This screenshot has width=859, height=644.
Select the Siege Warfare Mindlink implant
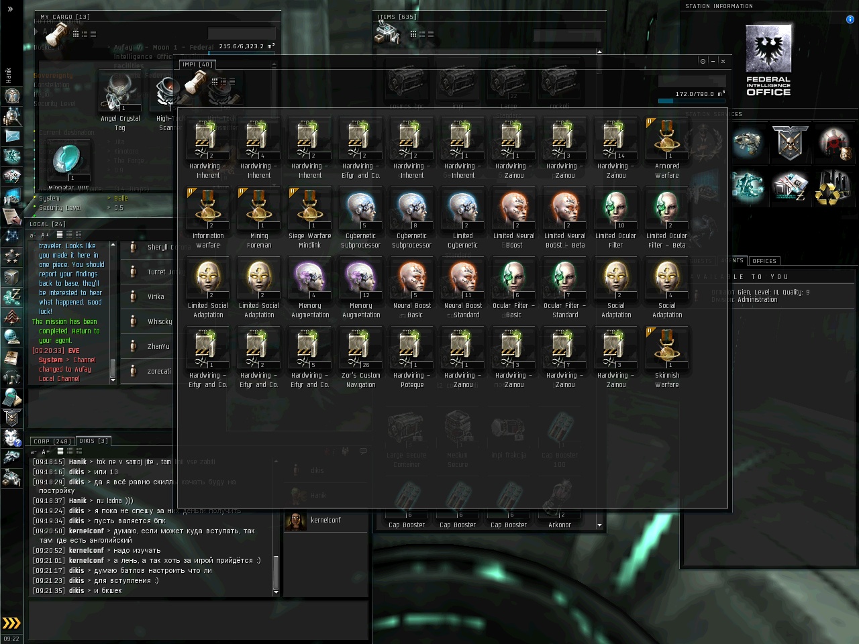click(310, 219)
